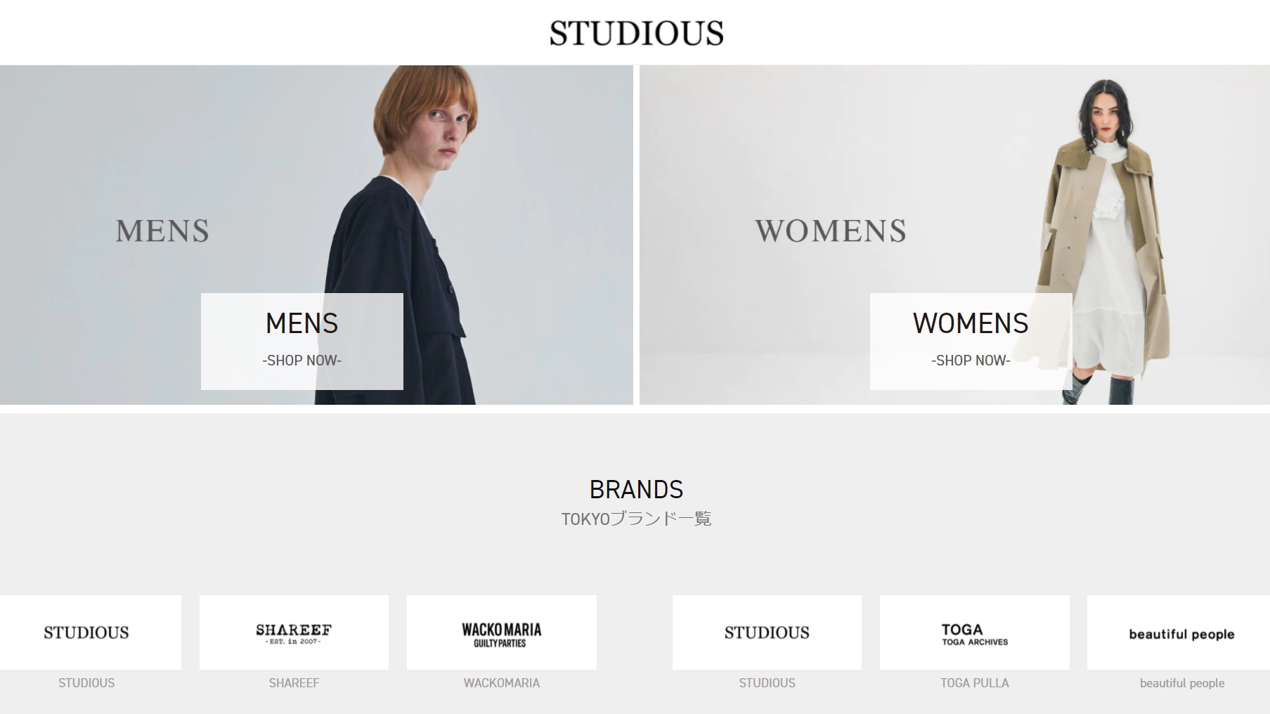
Task: Open the beautiful people text link
Action: [x=1182, y=683]
